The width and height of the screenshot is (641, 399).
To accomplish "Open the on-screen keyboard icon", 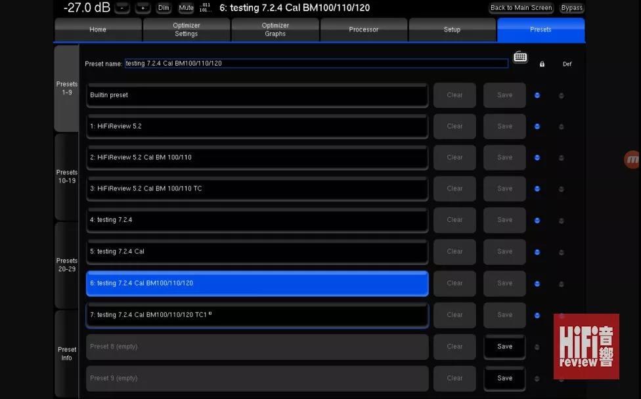I will pos(520,58).
